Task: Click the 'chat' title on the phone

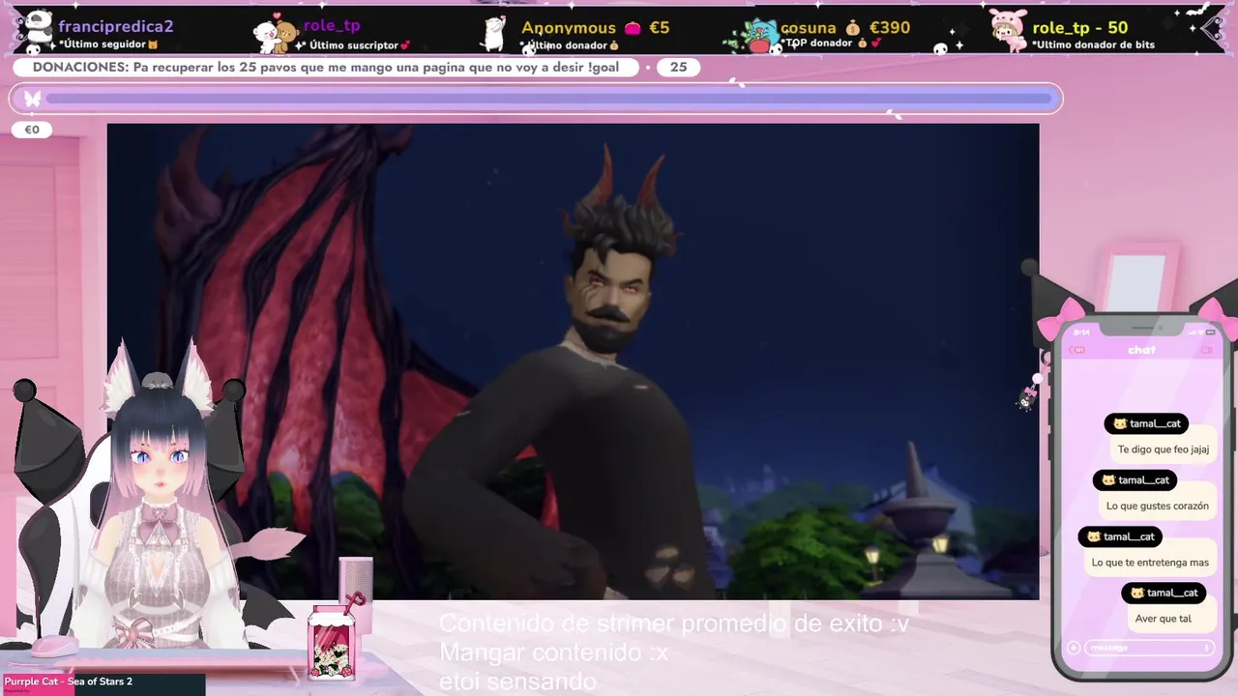Action: point(1141,350)
